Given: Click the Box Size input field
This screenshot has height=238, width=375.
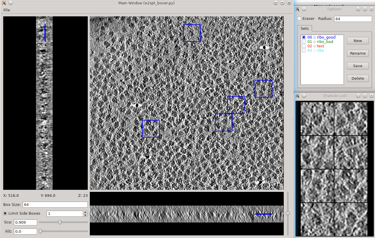Looking at the screenshot, I should click(x=55, y=205).
